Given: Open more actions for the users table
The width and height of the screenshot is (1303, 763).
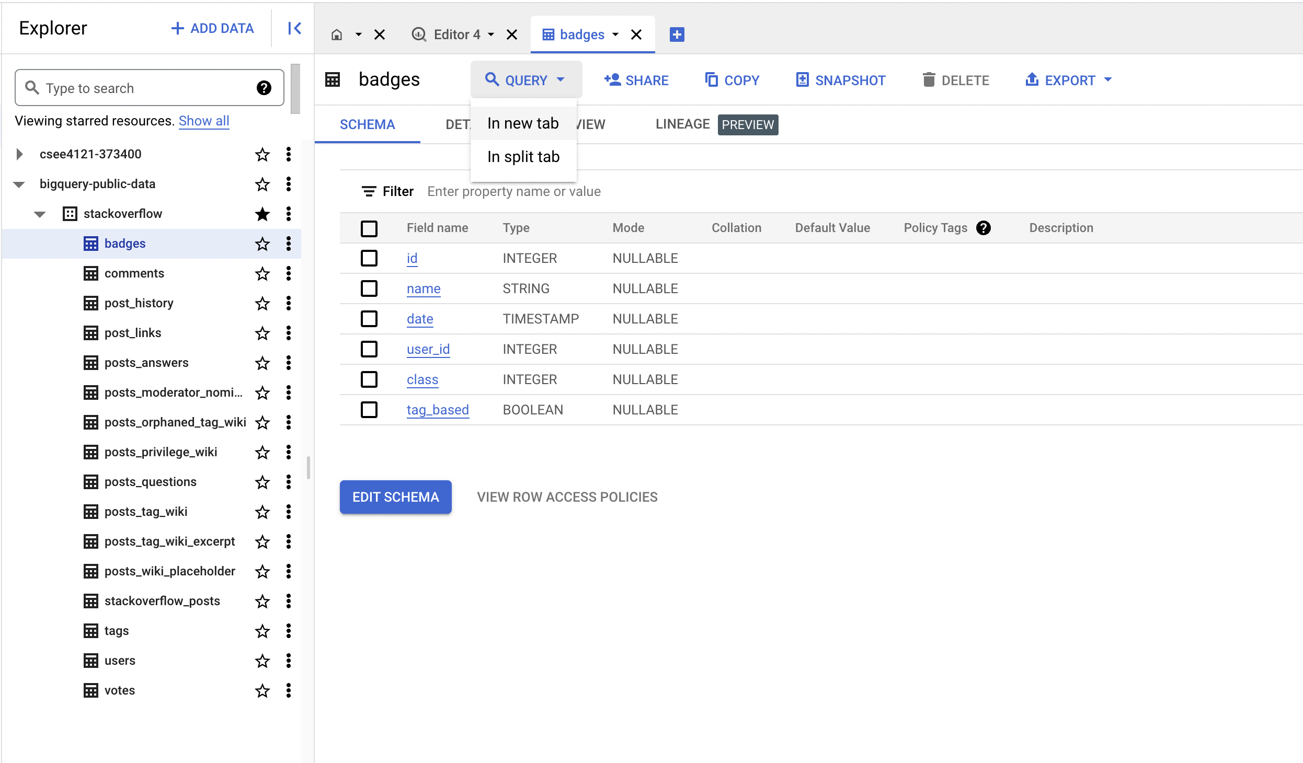Looking at the screenshot, I should click(289, 661).
